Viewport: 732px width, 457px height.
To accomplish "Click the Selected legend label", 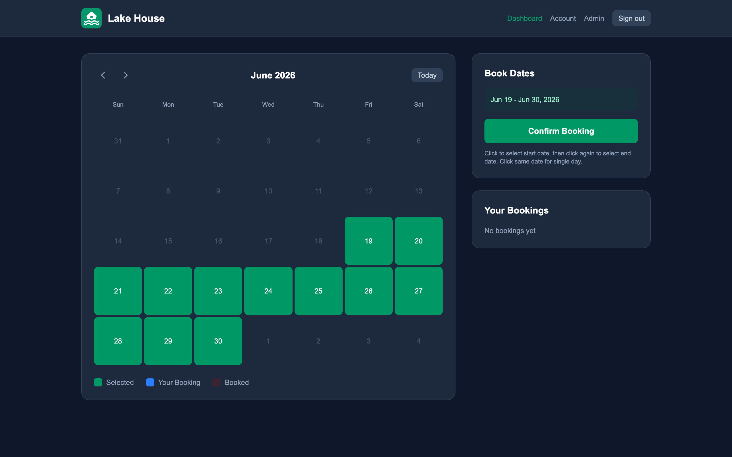I will point(120,382).
